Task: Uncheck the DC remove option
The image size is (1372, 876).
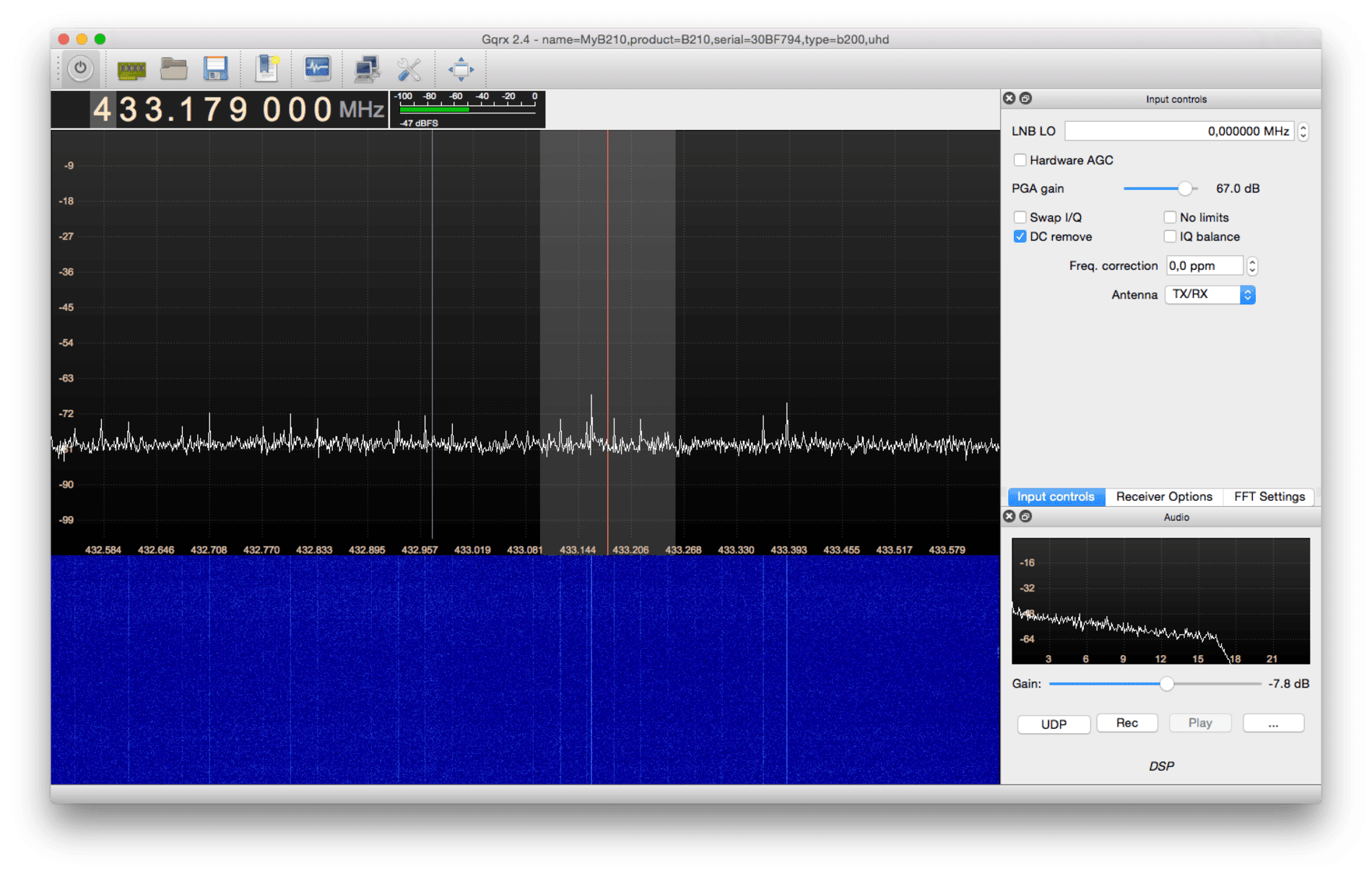Action: pos(1020,236)
